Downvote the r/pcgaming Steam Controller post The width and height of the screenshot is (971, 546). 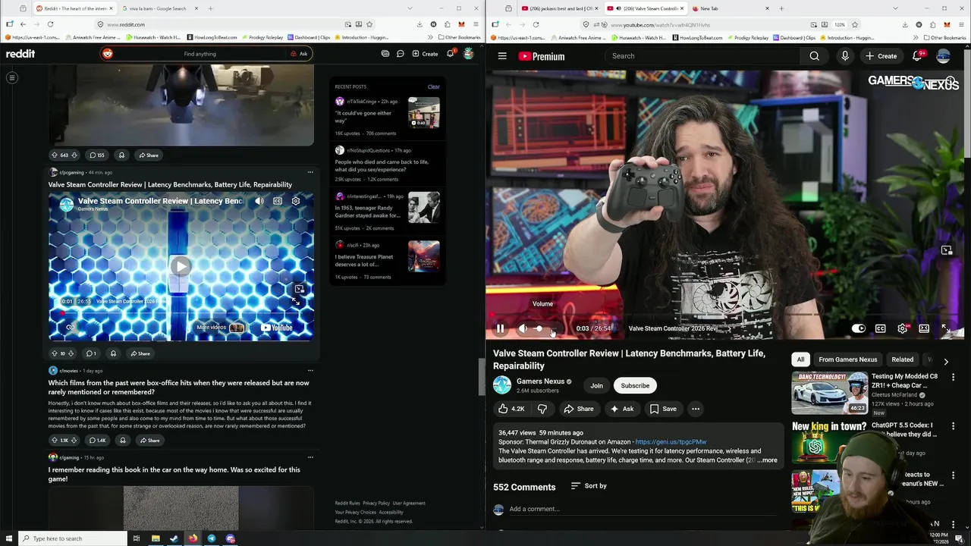(71, 353)
